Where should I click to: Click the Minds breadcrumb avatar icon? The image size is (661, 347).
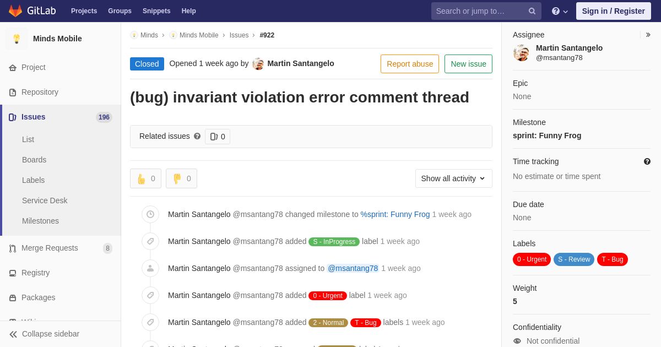click(134, 35)
